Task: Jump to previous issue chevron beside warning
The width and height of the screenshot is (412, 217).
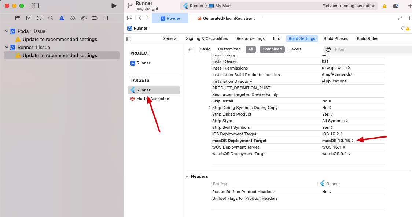Action: [x=402, y=28]
